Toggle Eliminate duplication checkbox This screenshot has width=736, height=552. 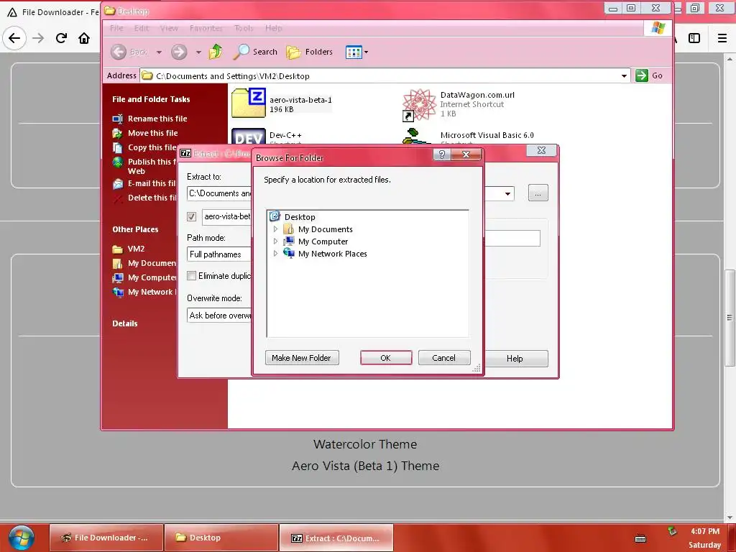coord(191,275)
